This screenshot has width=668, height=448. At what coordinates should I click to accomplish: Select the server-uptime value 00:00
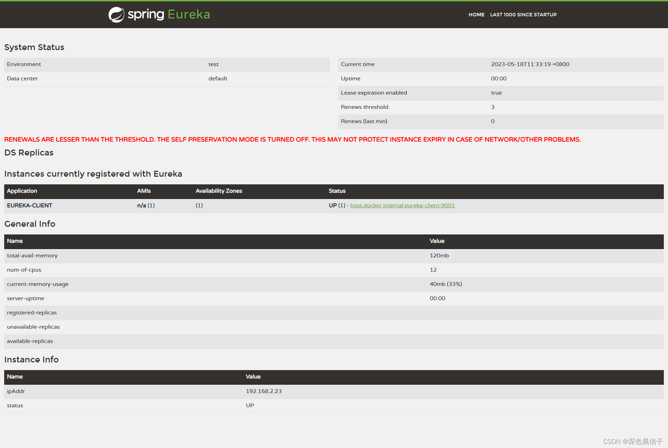click(x=437, y=298)
